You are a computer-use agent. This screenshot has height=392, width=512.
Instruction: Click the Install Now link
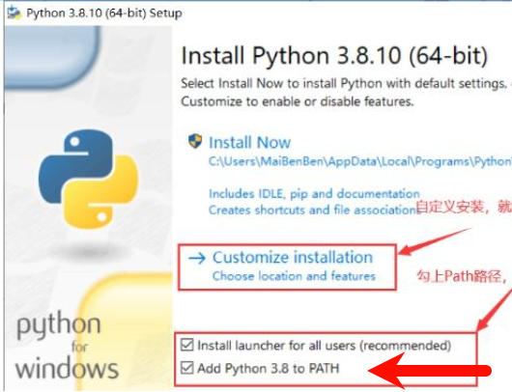pyautogui.click(x=249, y=143)
